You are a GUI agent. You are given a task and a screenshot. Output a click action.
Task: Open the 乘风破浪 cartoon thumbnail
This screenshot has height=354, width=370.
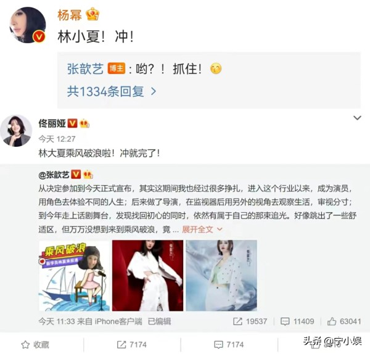[x=74, y=276]
